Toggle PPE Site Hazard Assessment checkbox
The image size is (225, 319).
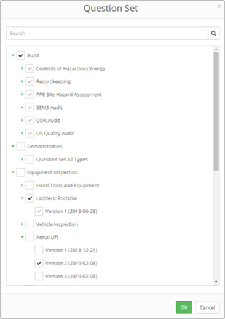[30, 94]
